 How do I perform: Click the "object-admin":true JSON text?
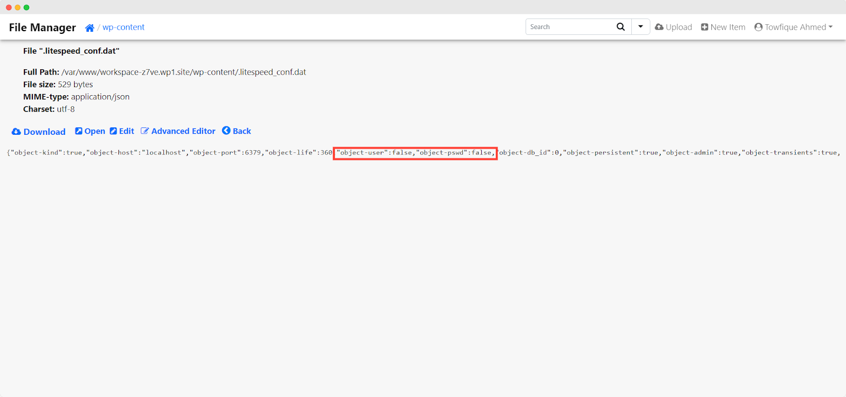pyautogui.click(x=700, y=153)
